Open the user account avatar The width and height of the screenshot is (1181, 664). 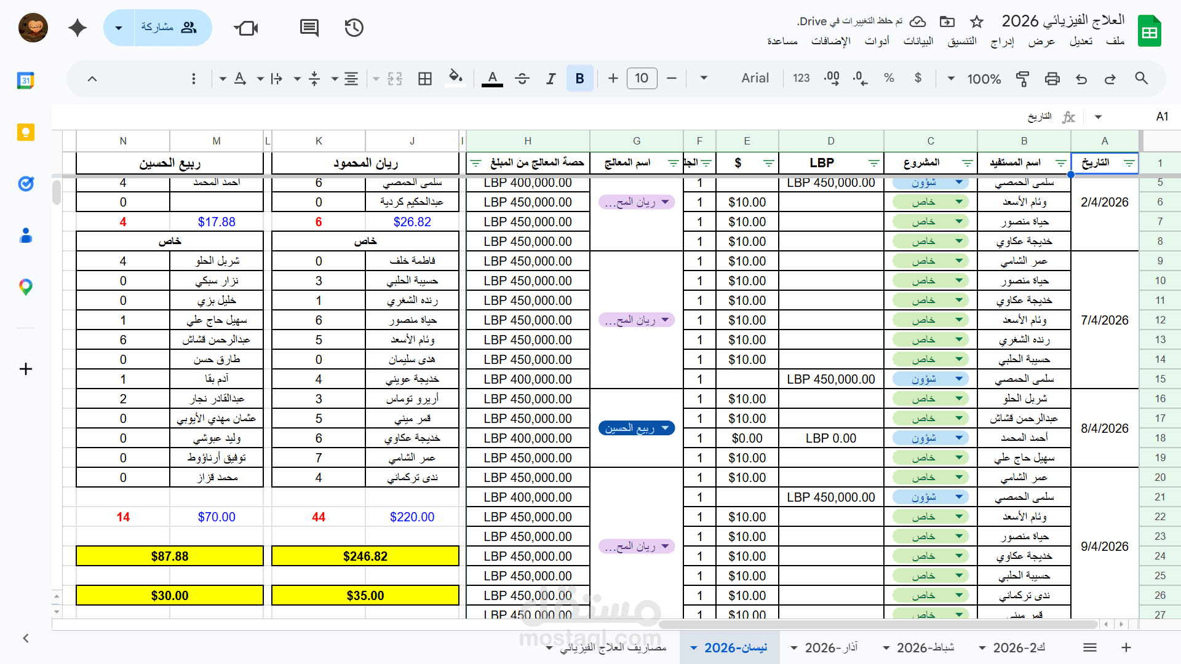[x=33, y=28]
